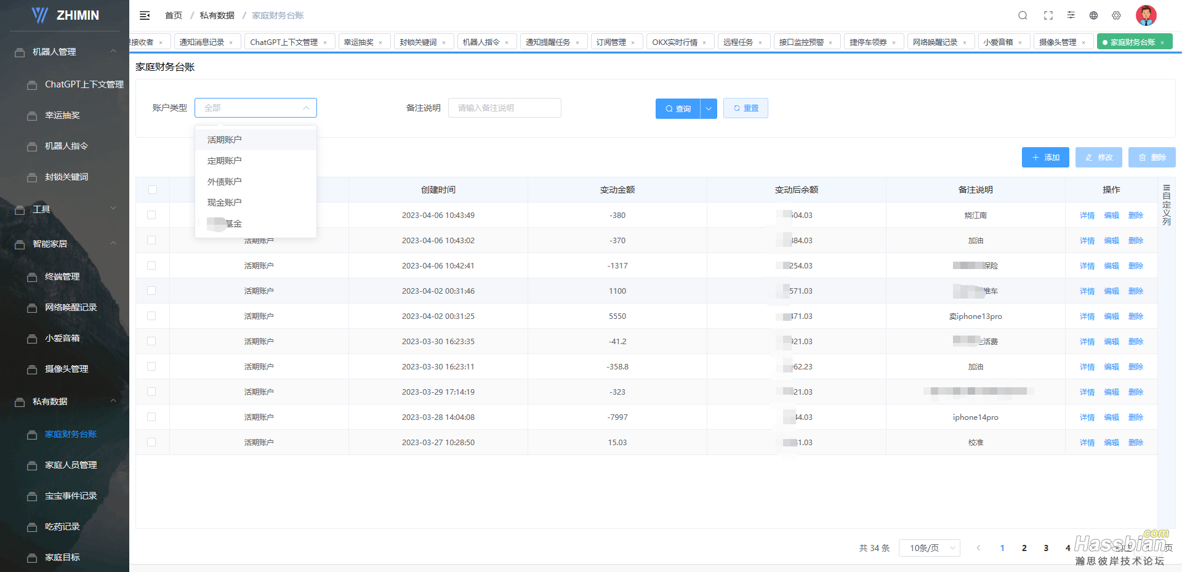Screen dimensions: 1182x572
Task: Open the 10条/页 page size selector
Action: [929, 548]
